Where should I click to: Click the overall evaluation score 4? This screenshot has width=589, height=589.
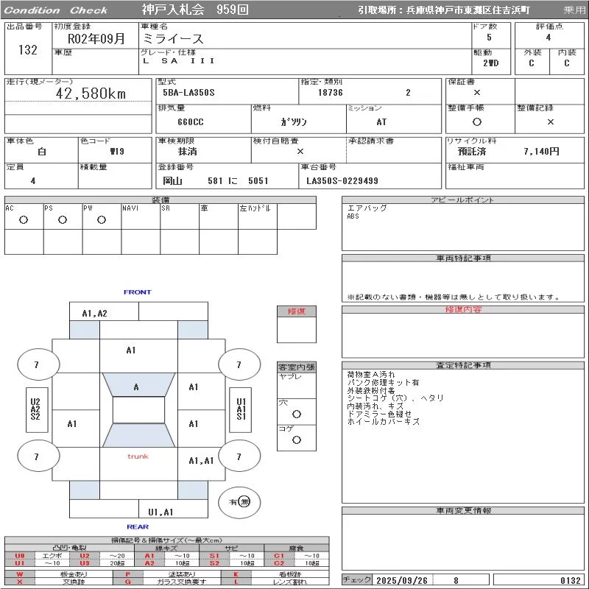[x=549, y=38]
